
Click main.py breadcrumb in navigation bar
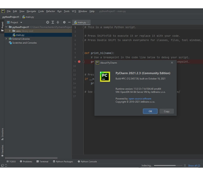[28, 17]
